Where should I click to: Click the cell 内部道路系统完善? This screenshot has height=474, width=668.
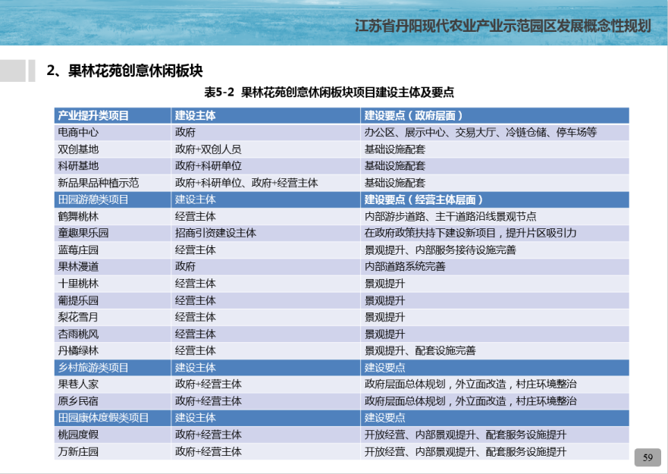pos(494,267)
